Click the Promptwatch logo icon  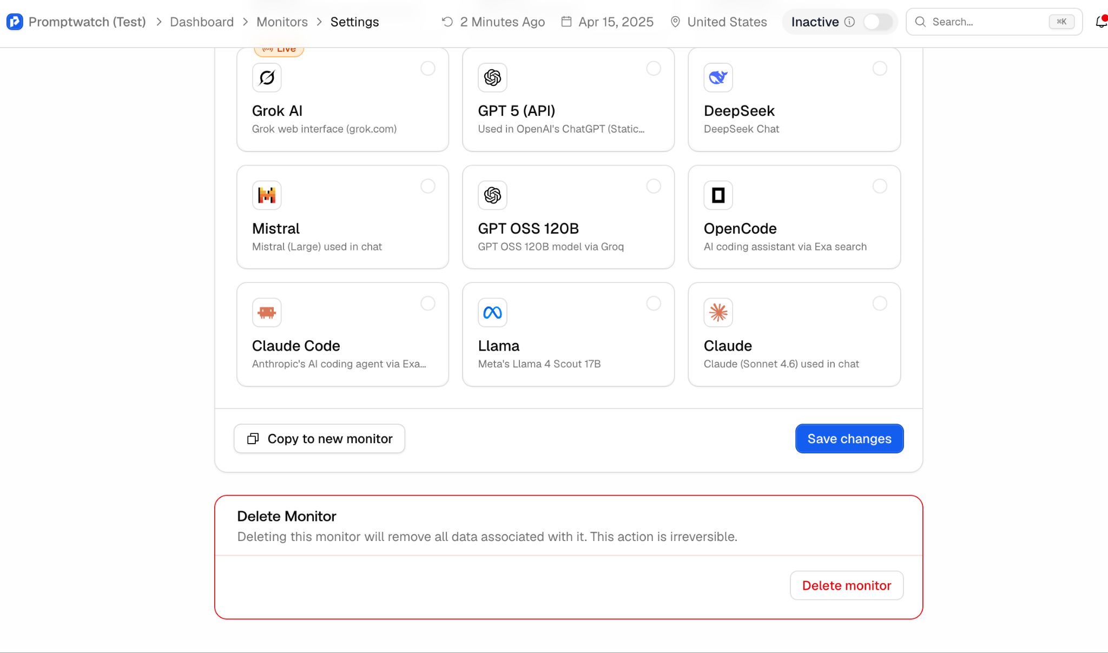click(15, 22)
